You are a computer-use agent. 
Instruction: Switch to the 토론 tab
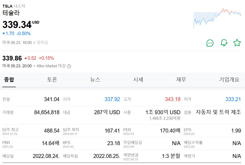tap(52, 80)
